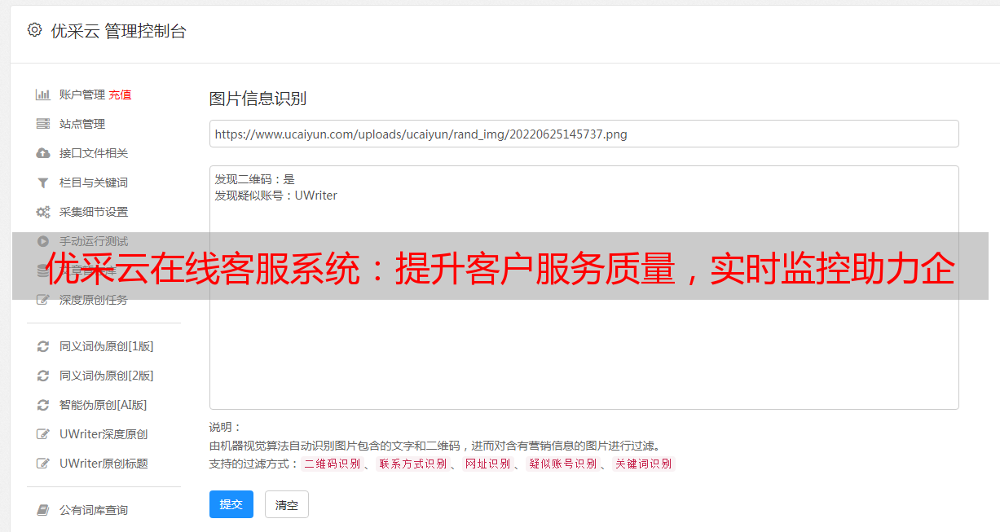Click the 联系方式识别 tag
1000x532 pixels.
412,464
